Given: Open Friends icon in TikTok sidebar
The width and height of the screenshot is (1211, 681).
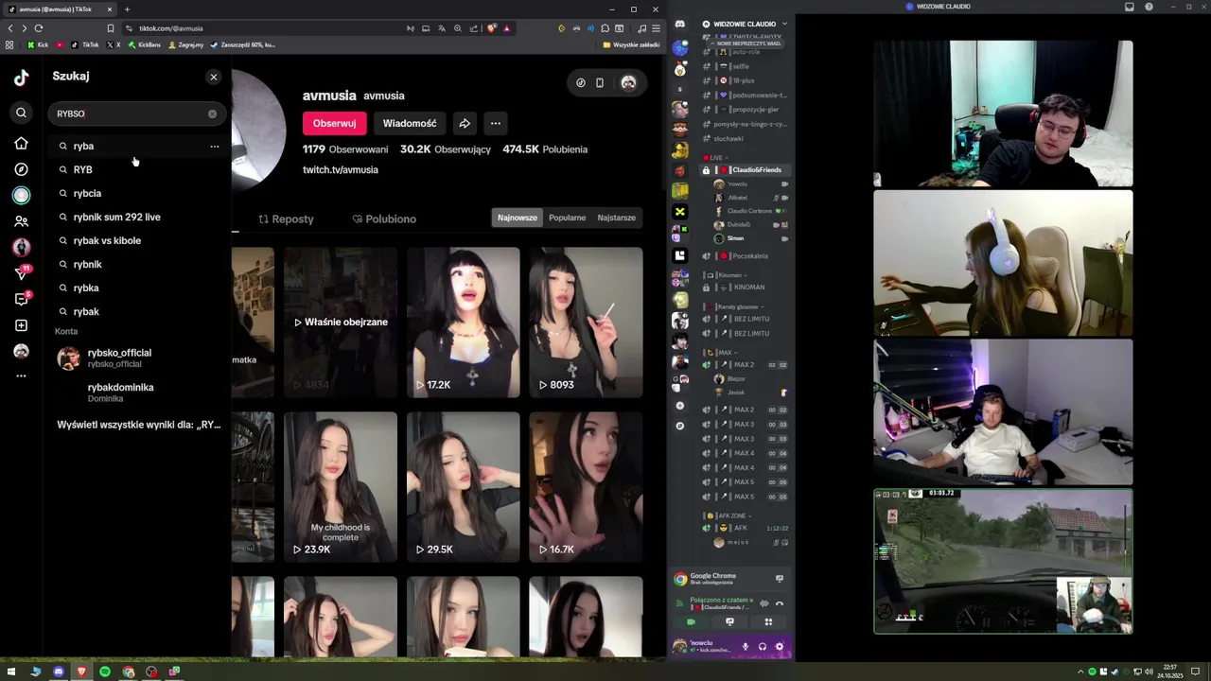Looking at the screenshot, I should (21, 221).
